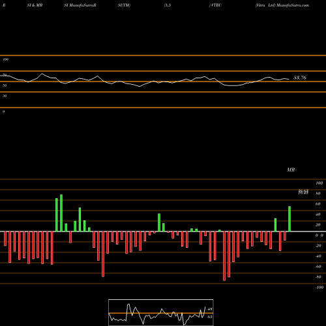Screen dimensions: 326x326
Task: Select the tallest green bar in MR histogram
Action: [x=61, y=213]
